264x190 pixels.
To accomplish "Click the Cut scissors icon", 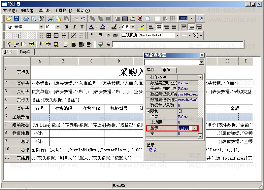I will coord(51,19).
